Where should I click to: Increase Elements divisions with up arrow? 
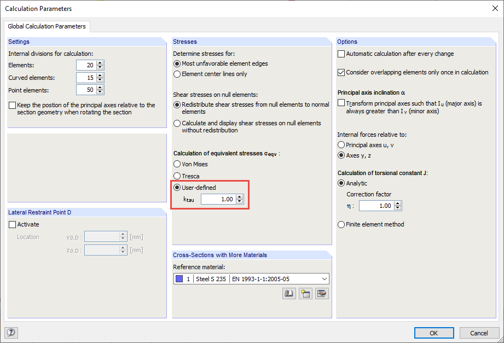(x=100, y=63)
